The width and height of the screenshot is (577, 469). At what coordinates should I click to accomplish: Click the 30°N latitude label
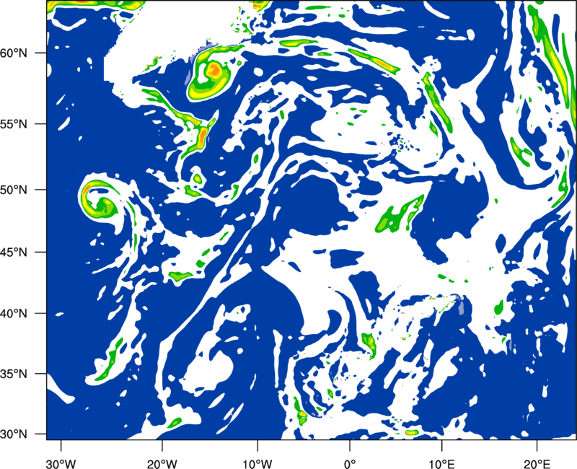(14, 434)
